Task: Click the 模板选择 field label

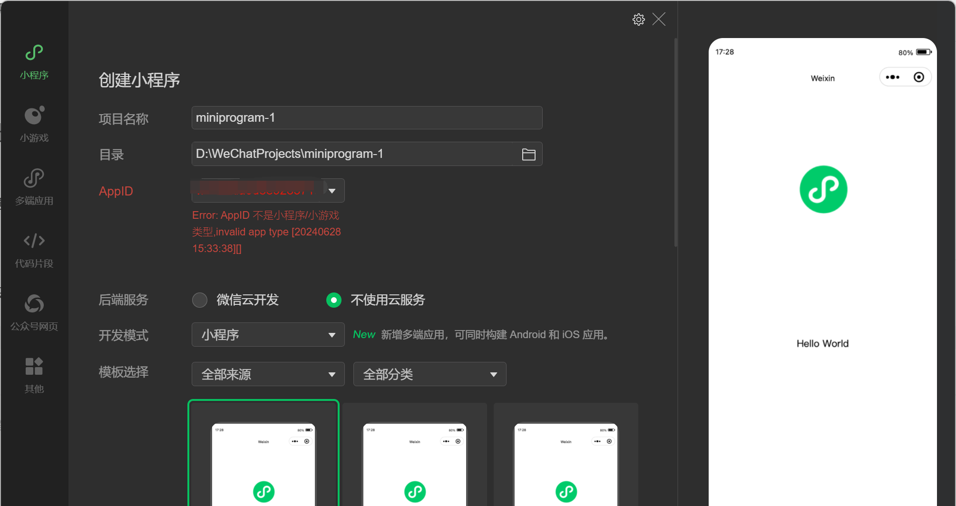Action: 124,372
